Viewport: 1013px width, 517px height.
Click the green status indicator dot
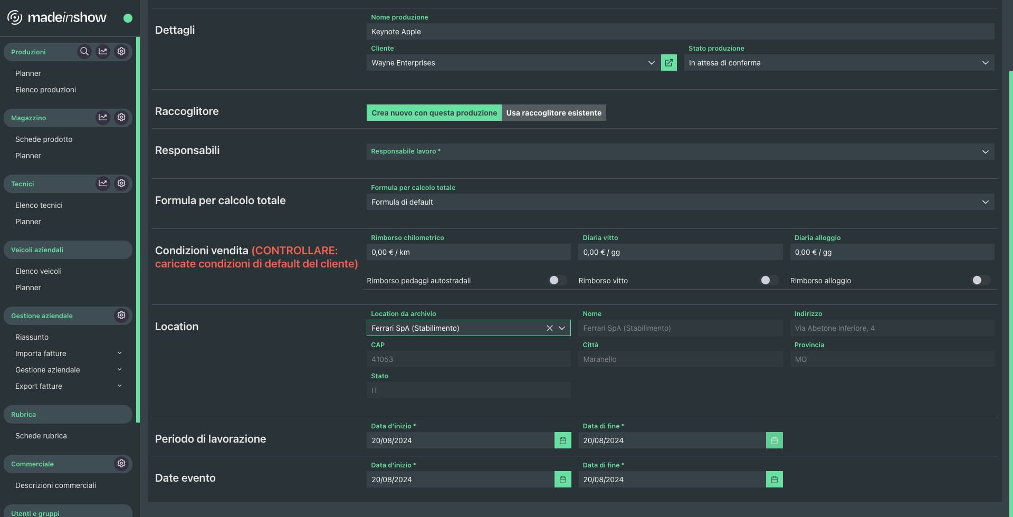coord(128,18)
